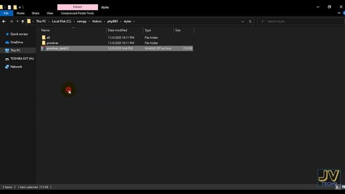Click the 215 KB size cell
The height and width of the screenshot is (194, 345).
pos(188,48)
